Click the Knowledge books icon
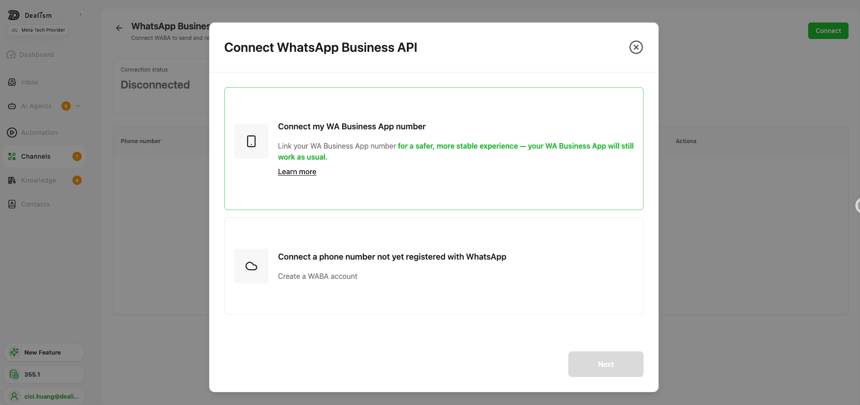 [12, 180]
